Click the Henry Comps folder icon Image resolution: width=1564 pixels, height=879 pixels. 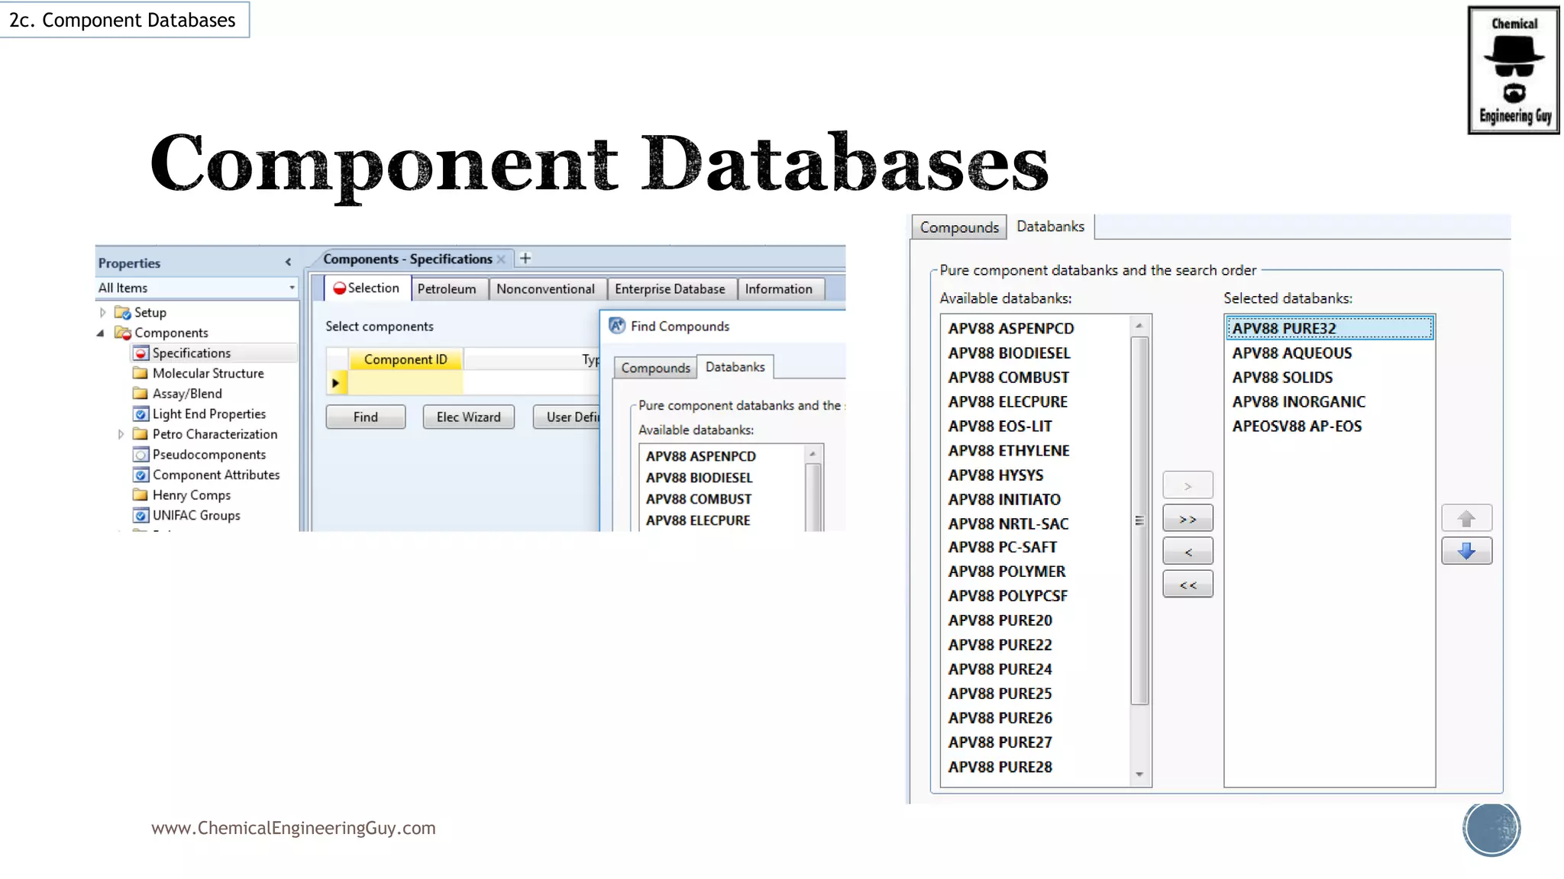pyautogui.click(x=141, y=495)
